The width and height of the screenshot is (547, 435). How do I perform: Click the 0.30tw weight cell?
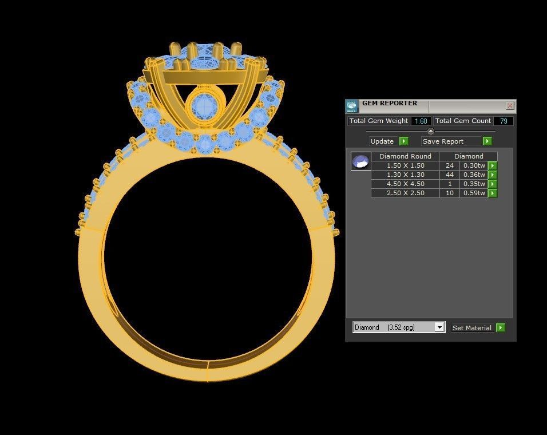pyautogui.click(x=474, y=165)
